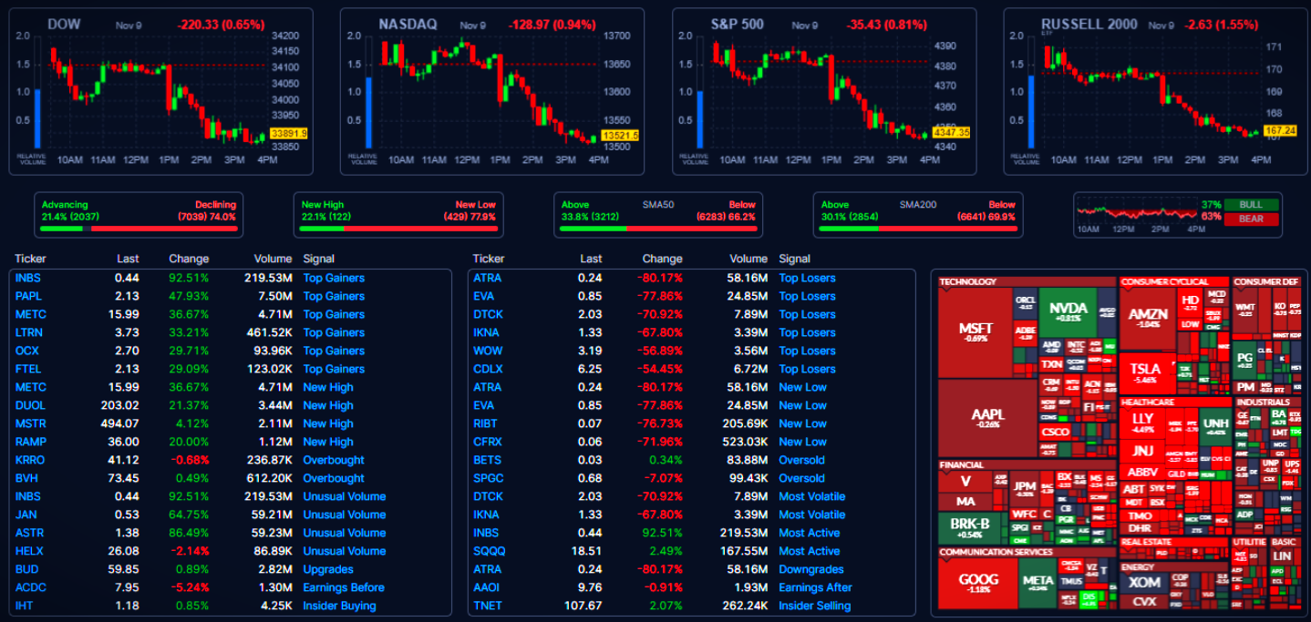Click the SQQQ ticker
1311x622 pixels.
pyautogui.click(x=490, y=551)
